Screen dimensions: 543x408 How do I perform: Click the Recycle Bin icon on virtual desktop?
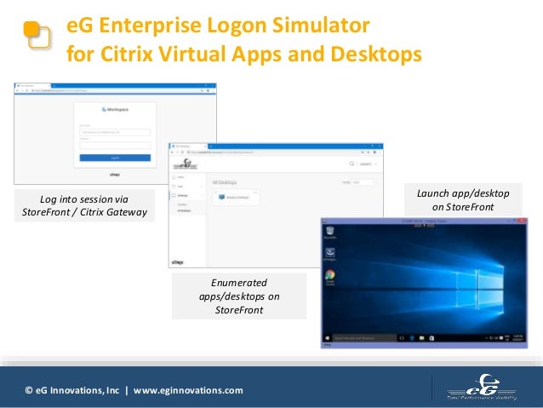[330, 233]
